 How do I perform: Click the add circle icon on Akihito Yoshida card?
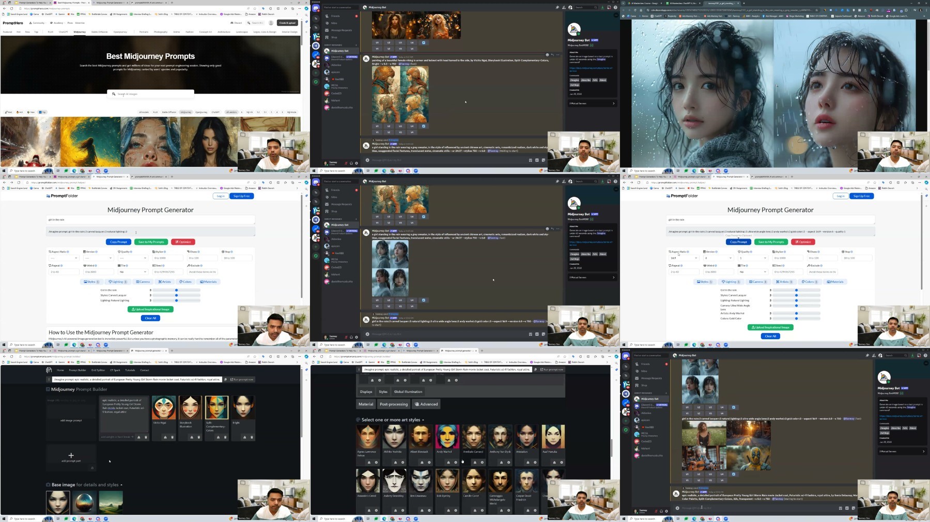point(402,462)
